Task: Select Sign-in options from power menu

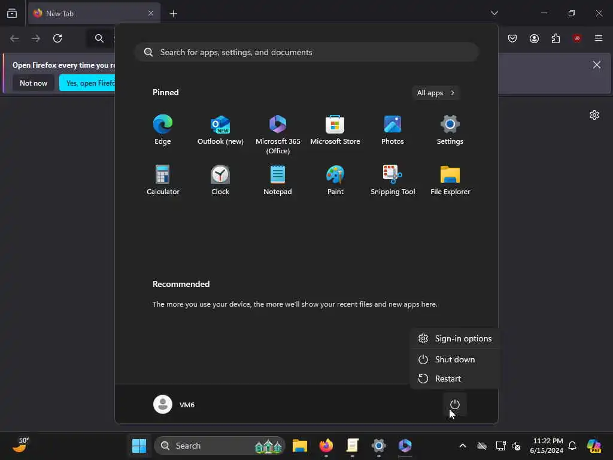Action: coord(455,339)
